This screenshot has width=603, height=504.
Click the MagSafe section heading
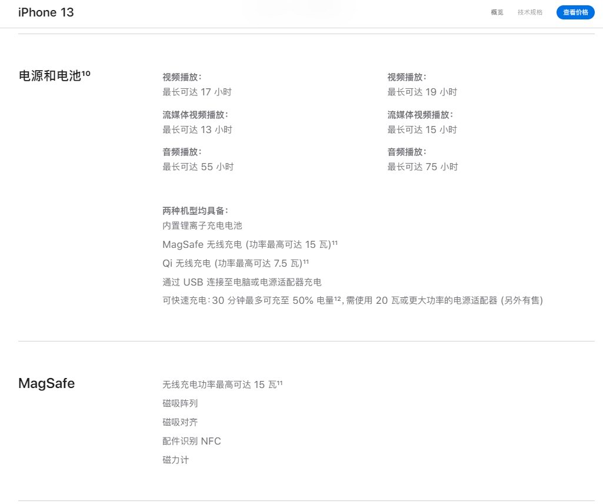coord(46,384)
